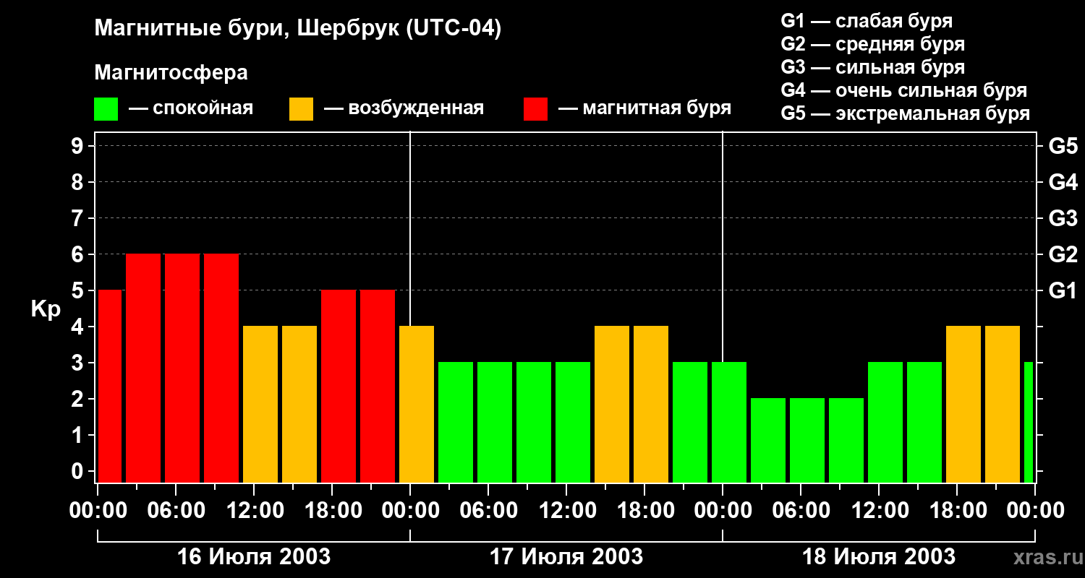This screenshot has height=578, width=1085.
Task: Click the orange bar above 12:00 on 16 Июля
Action: coord(260,405)
